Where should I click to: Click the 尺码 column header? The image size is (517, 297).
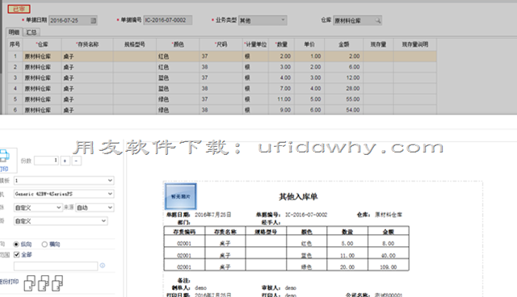coord(221,44)
